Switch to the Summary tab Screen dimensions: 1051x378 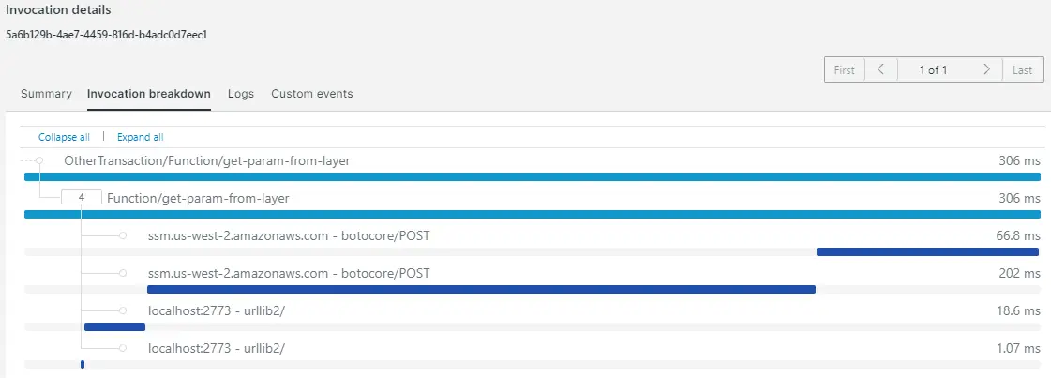click(46, 94)
